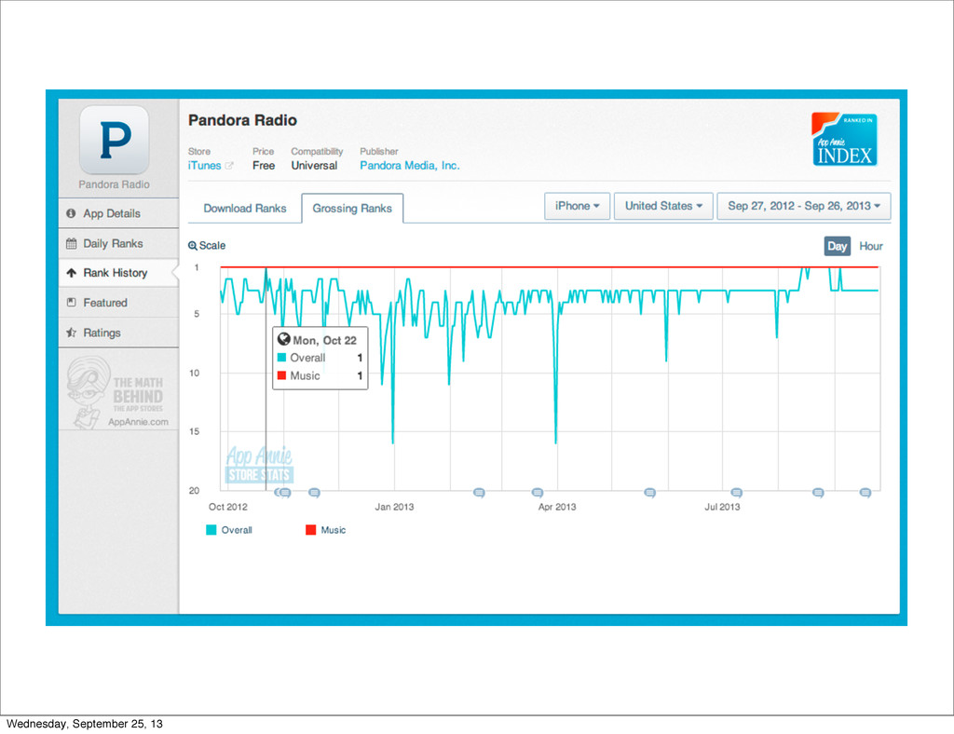954x734 pixels.
Task: Expand the iPhone device dropdown
Action: [x=577, y=206]
